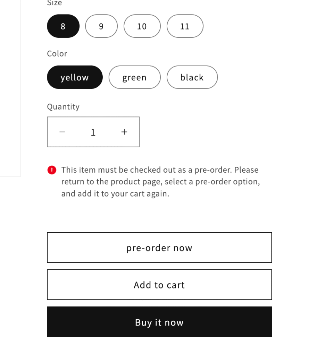Image resolution: width=334 pixels, height=355 pixels.
Task: Click the Color section label
Action: [x=57, y=54]
